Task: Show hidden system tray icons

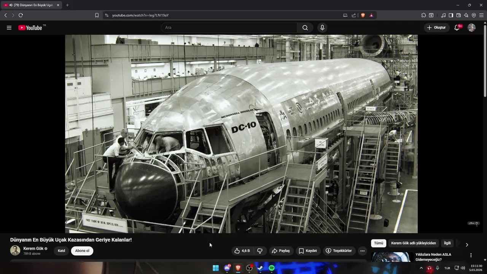Action: pyautogui.click(x=421, y=268)
